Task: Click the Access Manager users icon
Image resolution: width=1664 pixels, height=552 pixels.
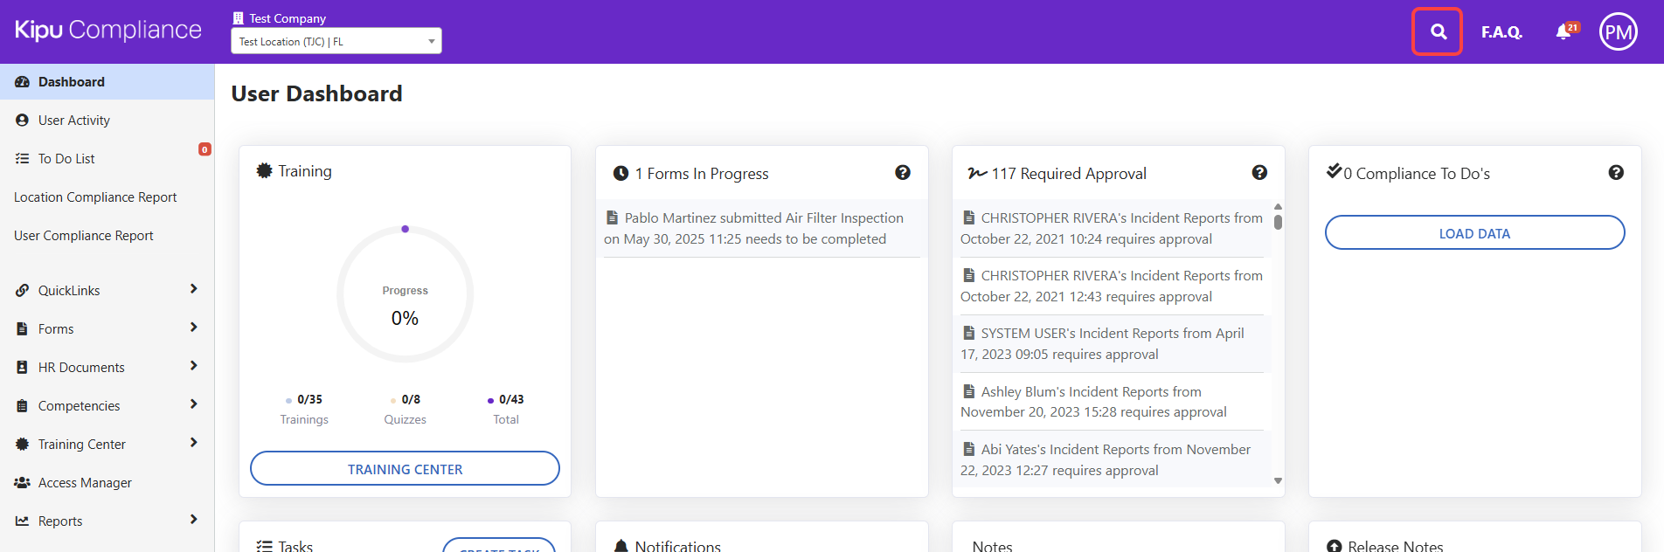Action: tap(22, 483)
